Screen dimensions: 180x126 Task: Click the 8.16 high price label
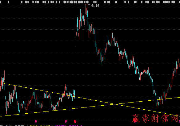coord(95,6)
